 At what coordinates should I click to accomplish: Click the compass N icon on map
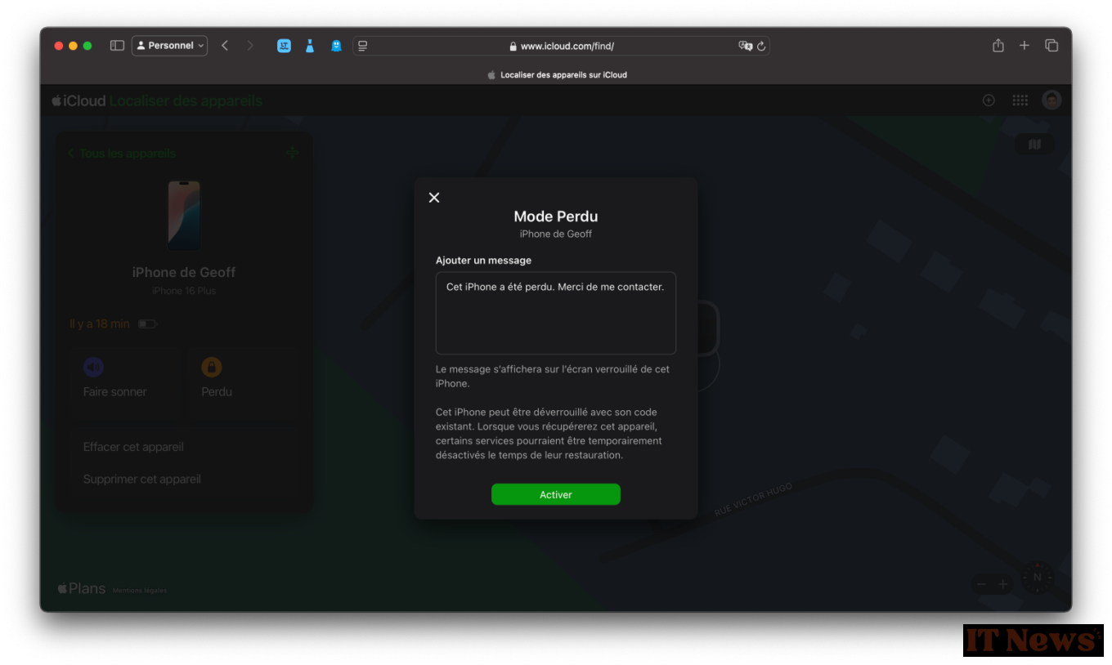point(1038,578)
